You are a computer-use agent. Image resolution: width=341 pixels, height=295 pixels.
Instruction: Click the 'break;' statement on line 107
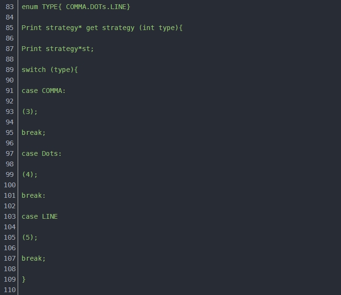[x=33, y=258]
